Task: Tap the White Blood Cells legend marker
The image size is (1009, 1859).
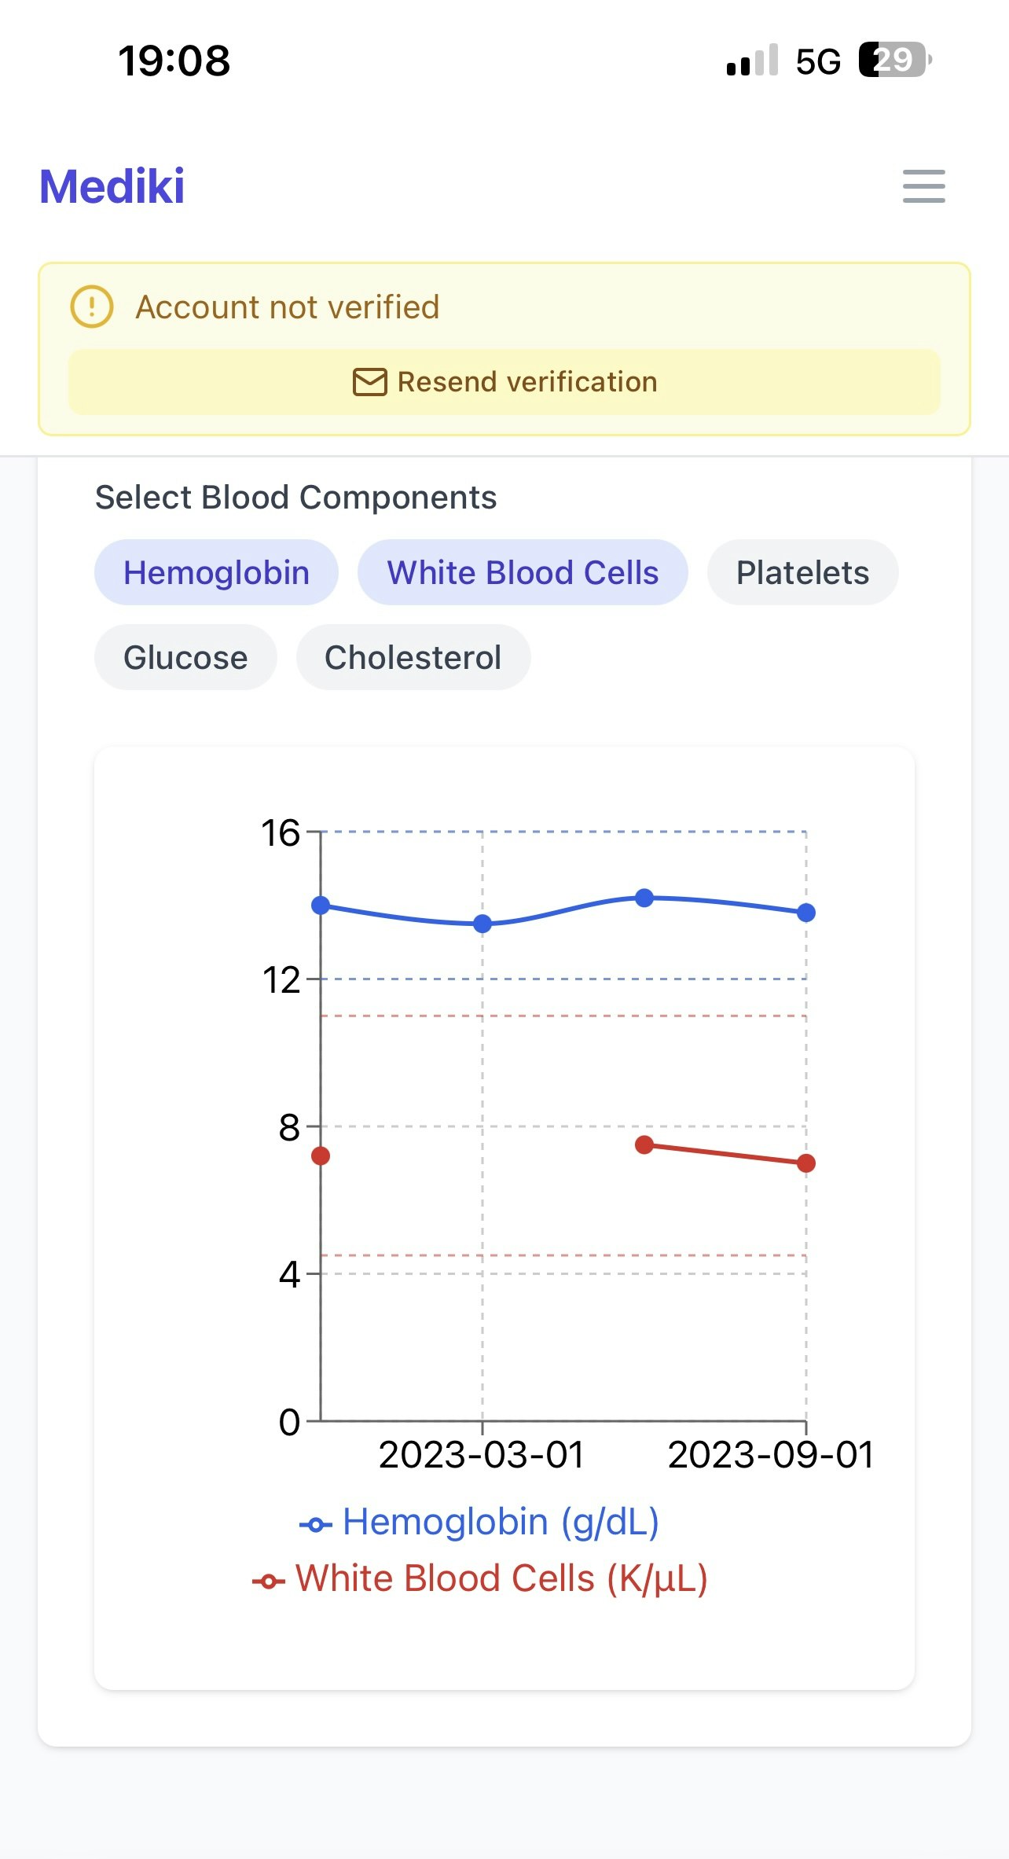Action: [269, 1582]
